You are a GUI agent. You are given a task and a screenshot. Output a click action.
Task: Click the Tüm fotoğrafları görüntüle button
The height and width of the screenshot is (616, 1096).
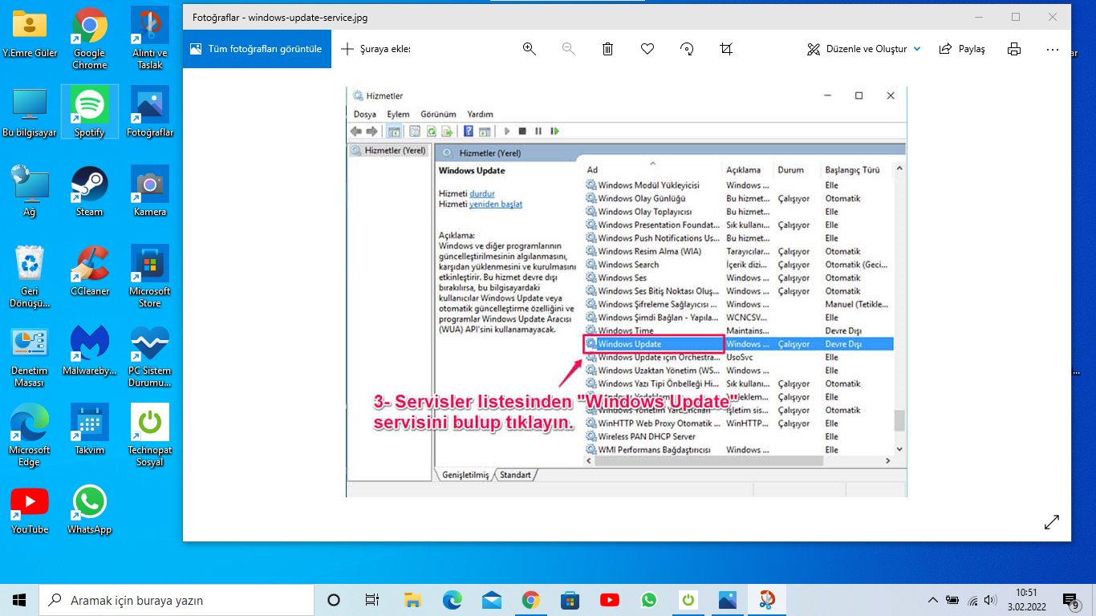[257, 49]
